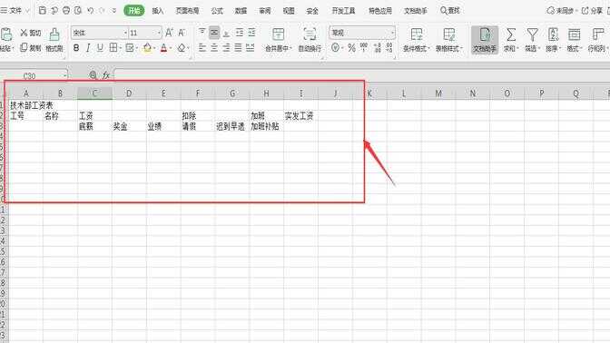Click the red font color swatch
This screenshot has width=610, height=343.
click(163, 48)
